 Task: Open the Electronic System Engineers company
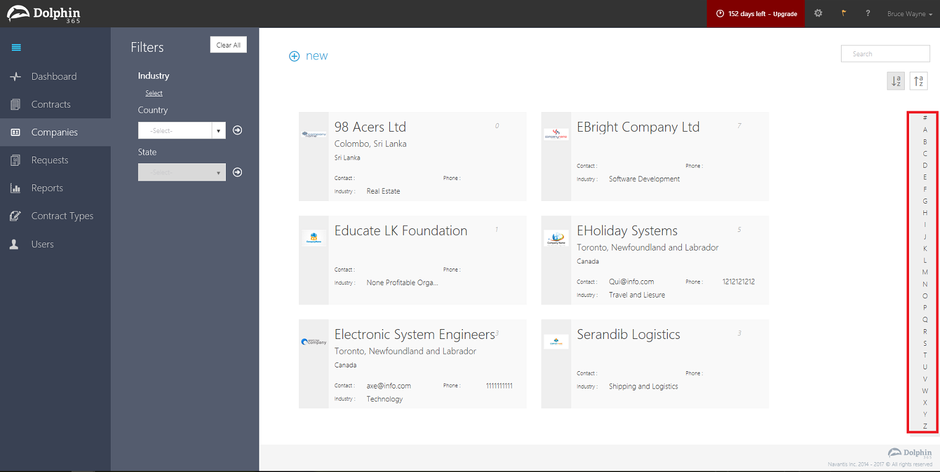[415, 335]
